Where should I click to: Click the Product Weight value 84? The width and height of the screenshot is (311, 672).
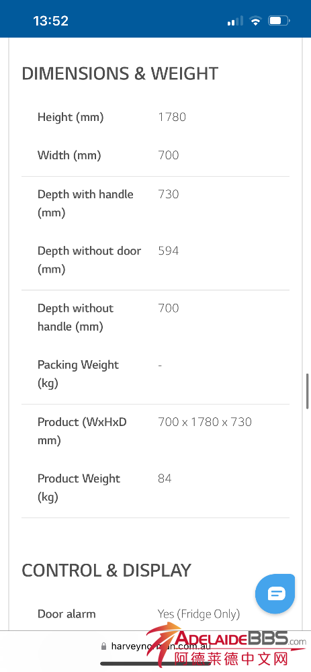point(165,478)
